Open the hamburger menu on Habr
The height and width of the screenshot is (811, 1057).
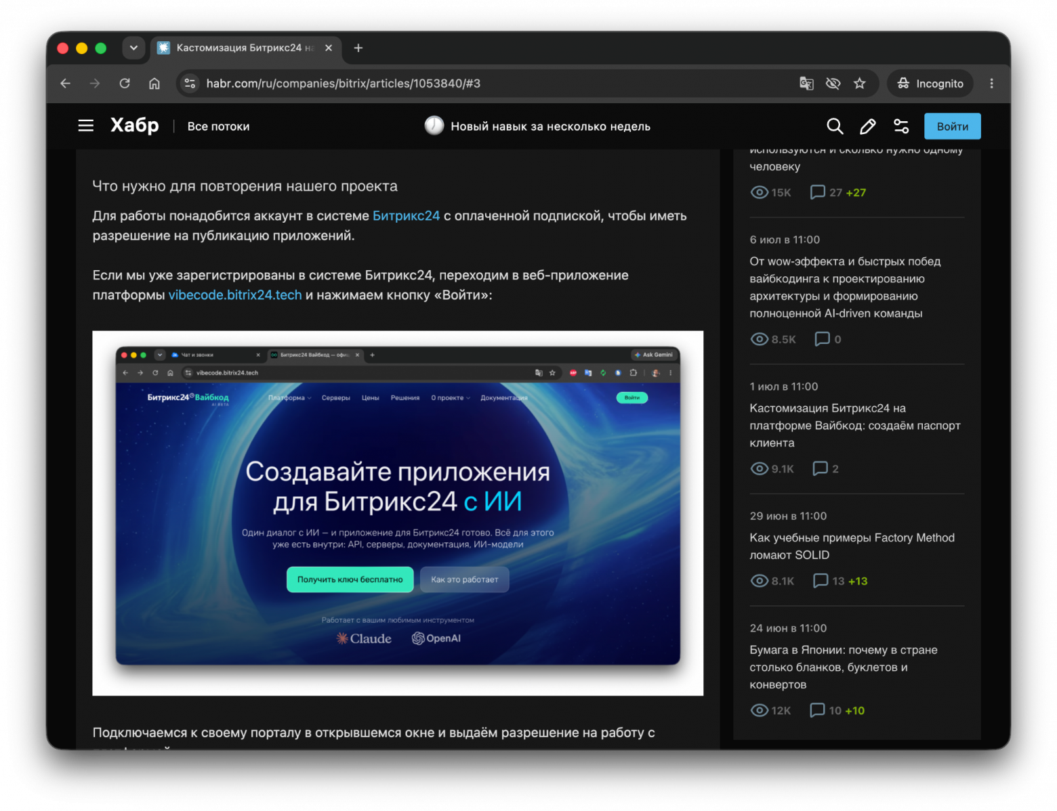[x=86, y=126]
